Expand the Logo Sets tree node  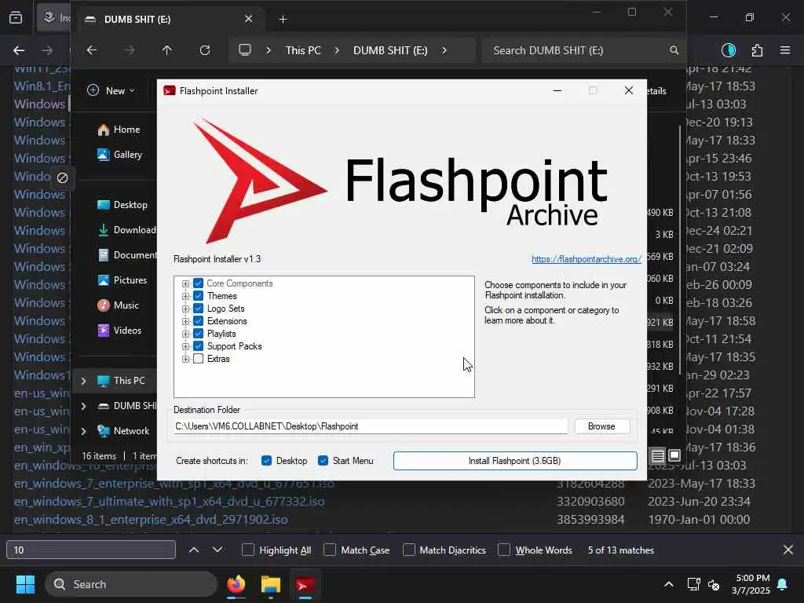(185, 309)
